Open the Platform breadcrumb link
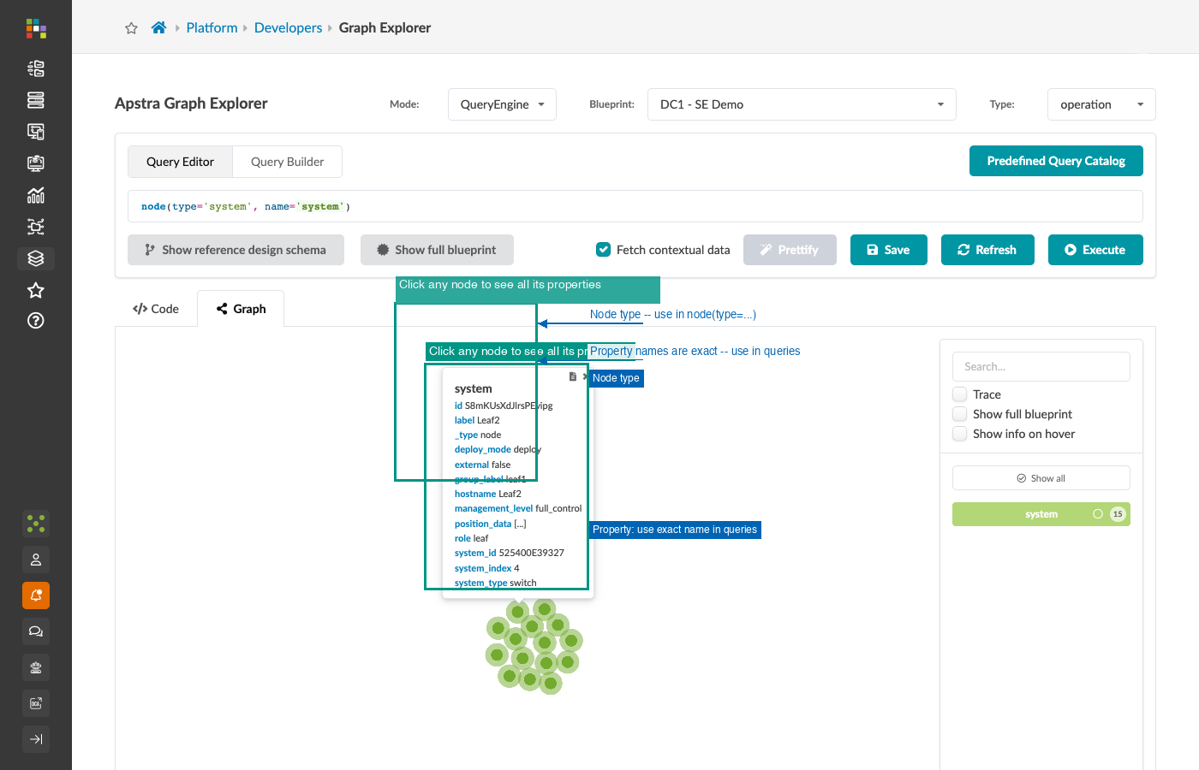 [212, 27]
